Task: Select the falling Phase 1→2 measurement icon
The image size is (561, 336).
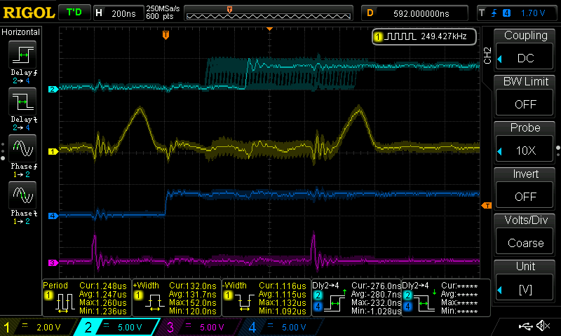Action: 22,195
